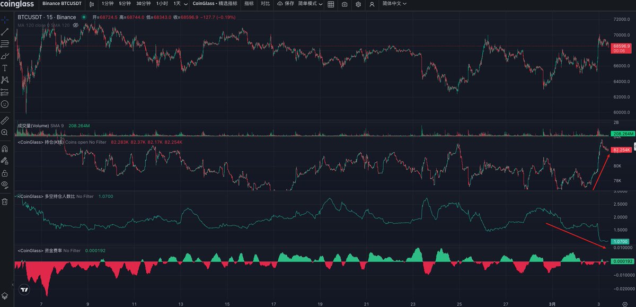This screenshot has height=307, width=636.
Task: Switch to the 1小时 timeframe
Action: tap(162, 4)
